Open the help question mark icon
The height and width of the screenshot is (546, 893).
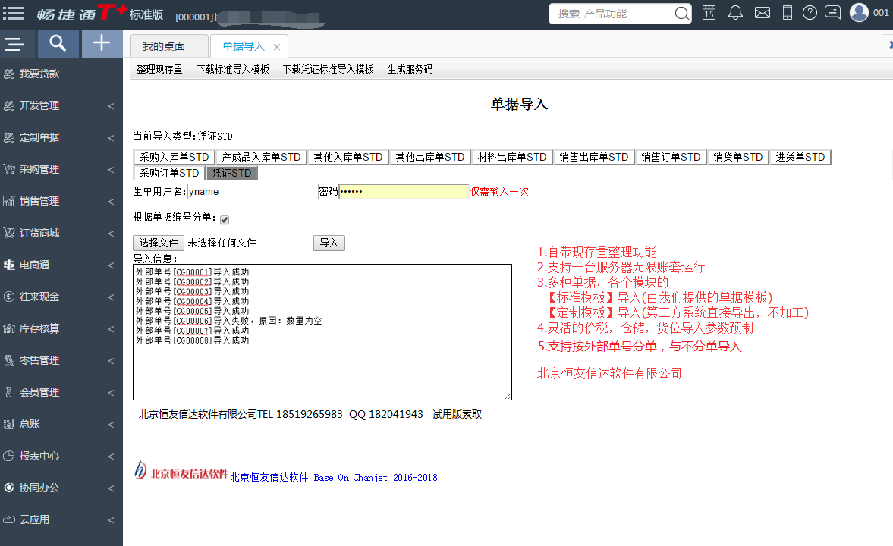(810, 13)
